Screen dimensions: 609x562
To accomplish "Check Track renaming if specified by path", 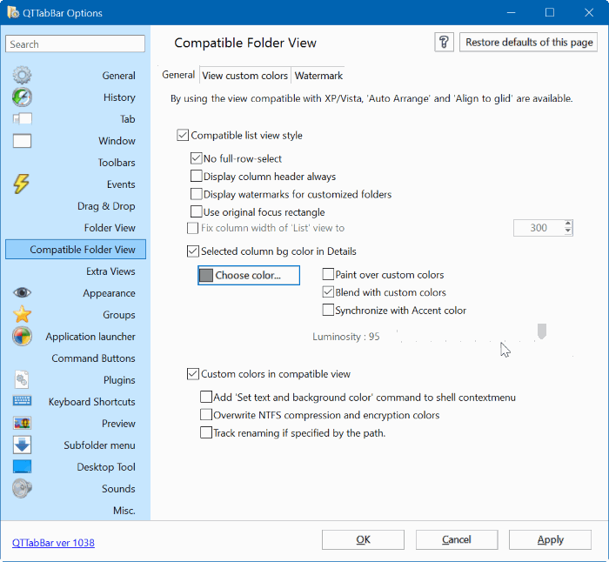I will coord(206,432).
